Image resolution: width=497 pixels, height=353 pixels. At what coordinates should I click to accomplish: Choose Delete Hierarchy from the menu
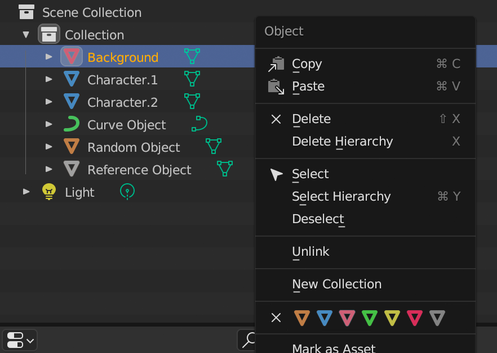click(x=365, y=142)
